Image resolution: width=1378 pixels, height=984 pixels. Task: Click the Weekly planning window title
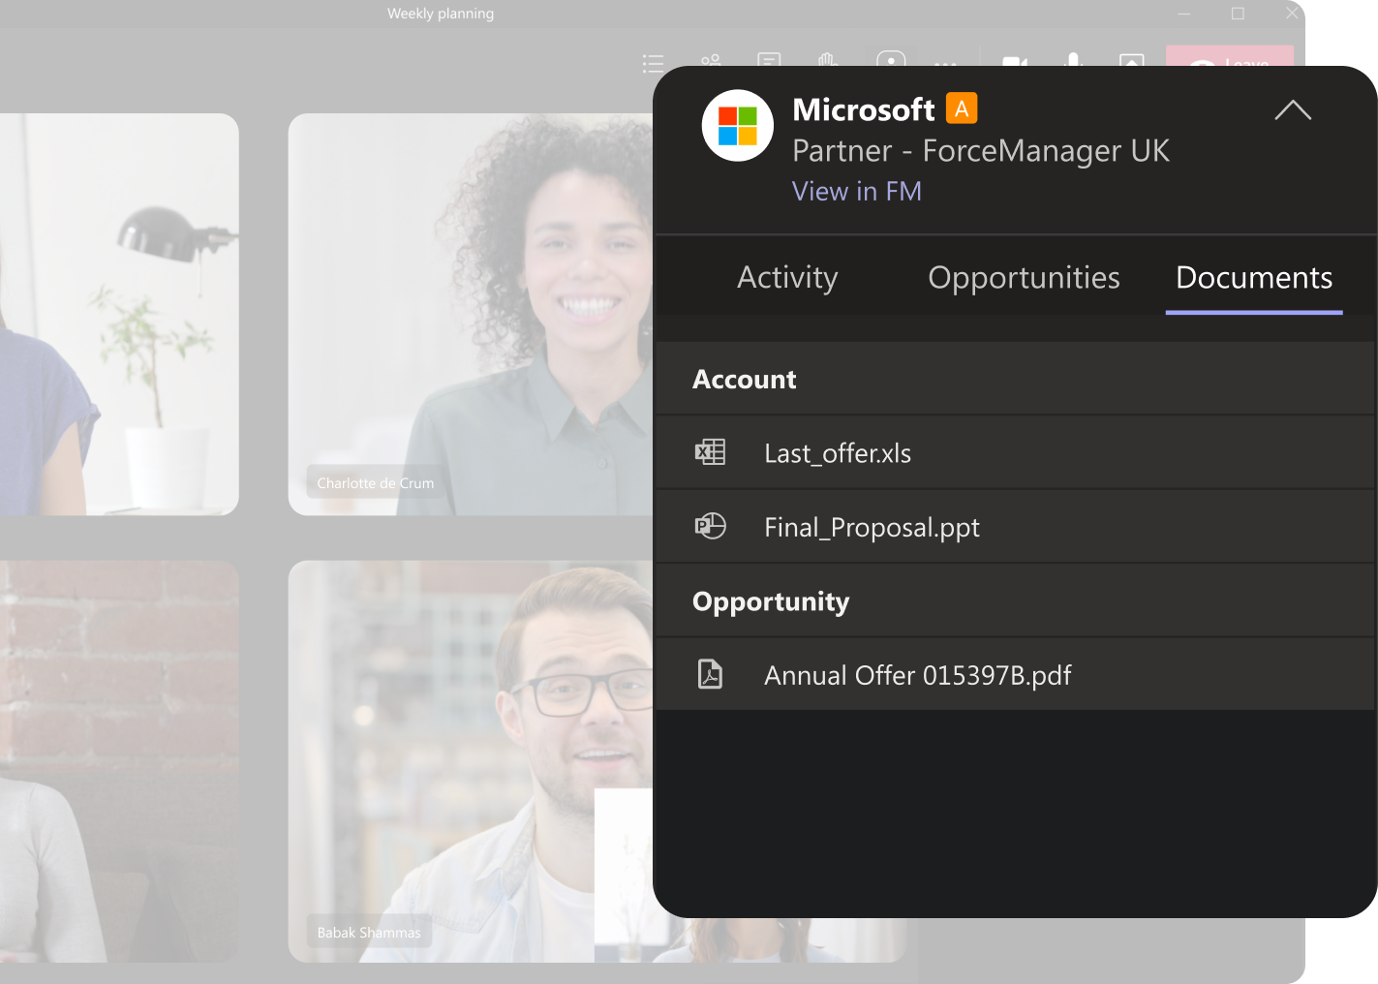click(x=441, y=14)
